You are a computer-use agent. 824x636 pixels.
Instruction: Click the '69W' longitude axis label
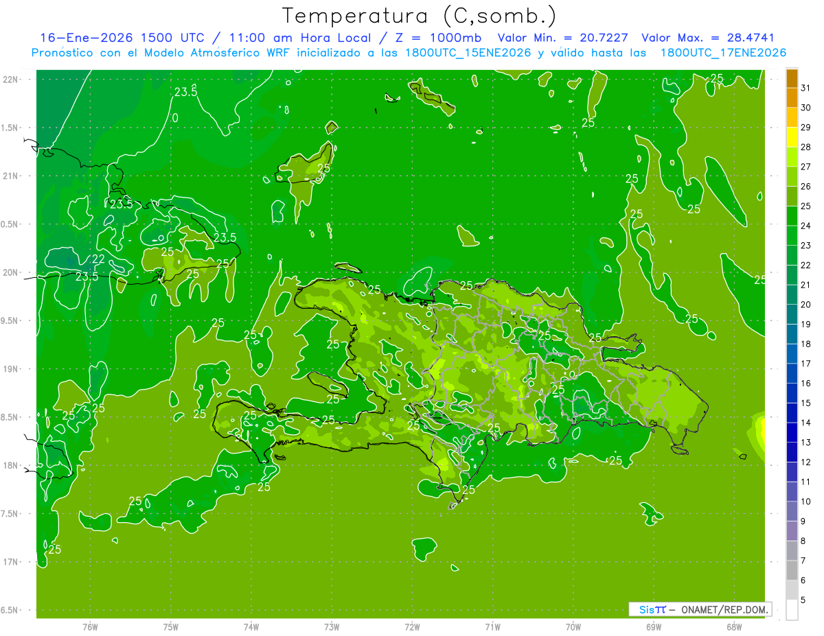pos(654,626)
